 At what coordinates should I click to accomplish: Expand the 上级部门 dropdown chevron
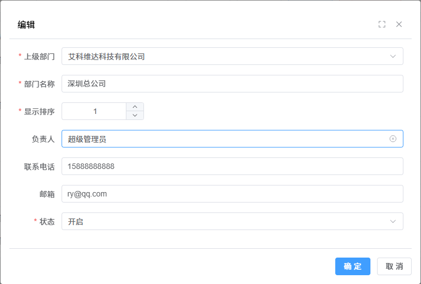[x=393, y=56]
